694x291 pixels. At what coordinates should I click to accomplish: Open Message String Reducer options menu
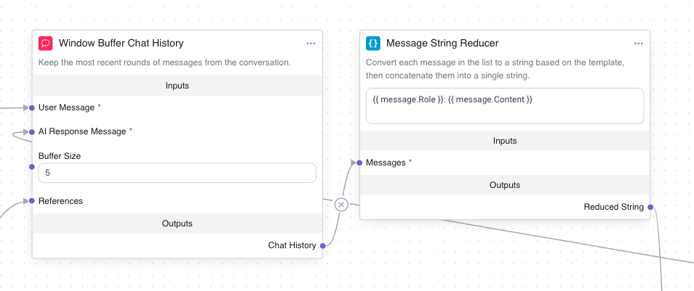pos(638,44)
